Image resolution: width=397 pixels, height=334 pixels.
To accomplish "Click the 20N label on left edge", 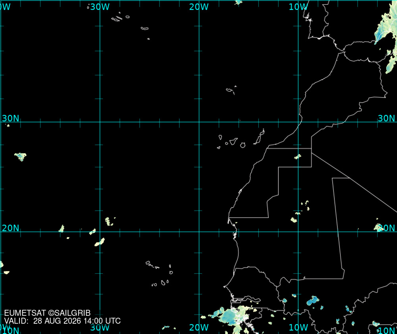I will click(x=10, y=228).
